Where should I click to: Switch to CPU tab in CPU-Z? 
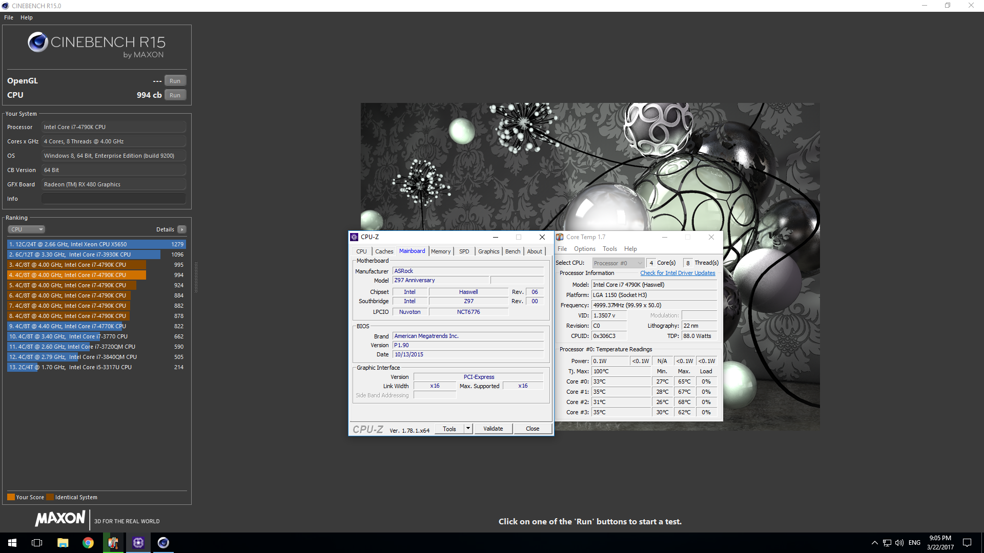tap(361, 251)
